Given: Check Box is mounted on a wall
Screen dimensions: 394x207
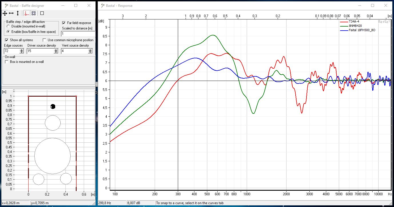Looking at the screenshot, I should pos(7,62).
